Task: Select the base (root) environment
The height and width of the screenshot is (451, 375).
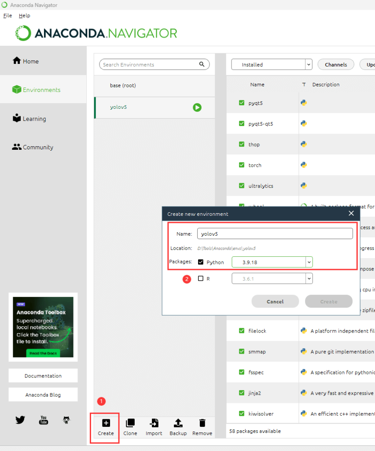Action: (154, 85)
